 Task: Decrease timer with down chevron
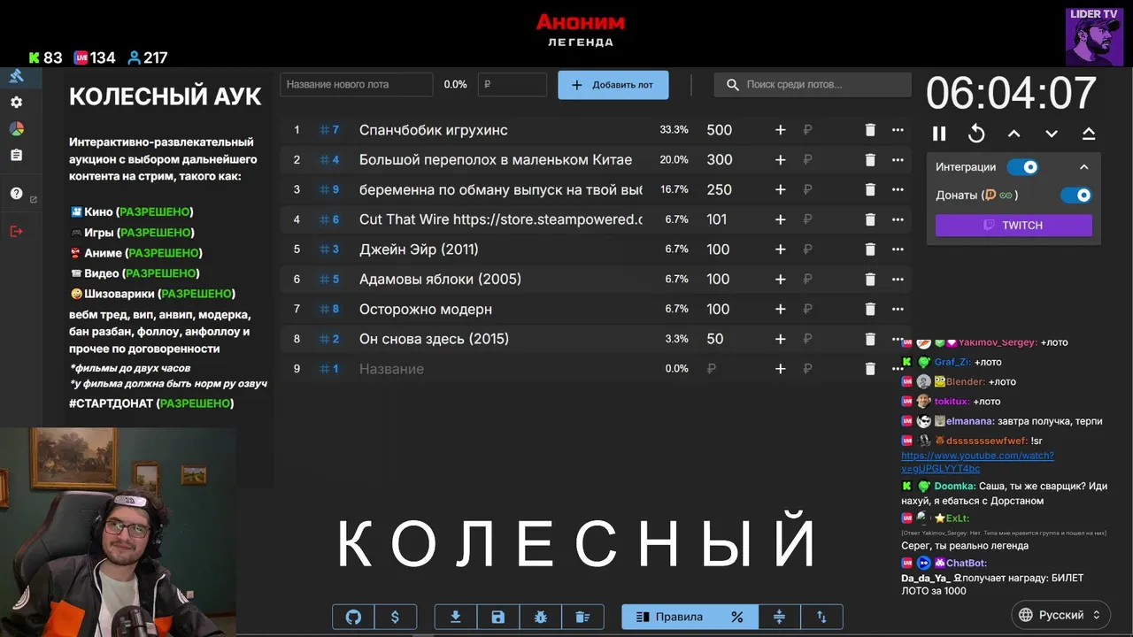pyautogui.click(x=1052, y=134)
